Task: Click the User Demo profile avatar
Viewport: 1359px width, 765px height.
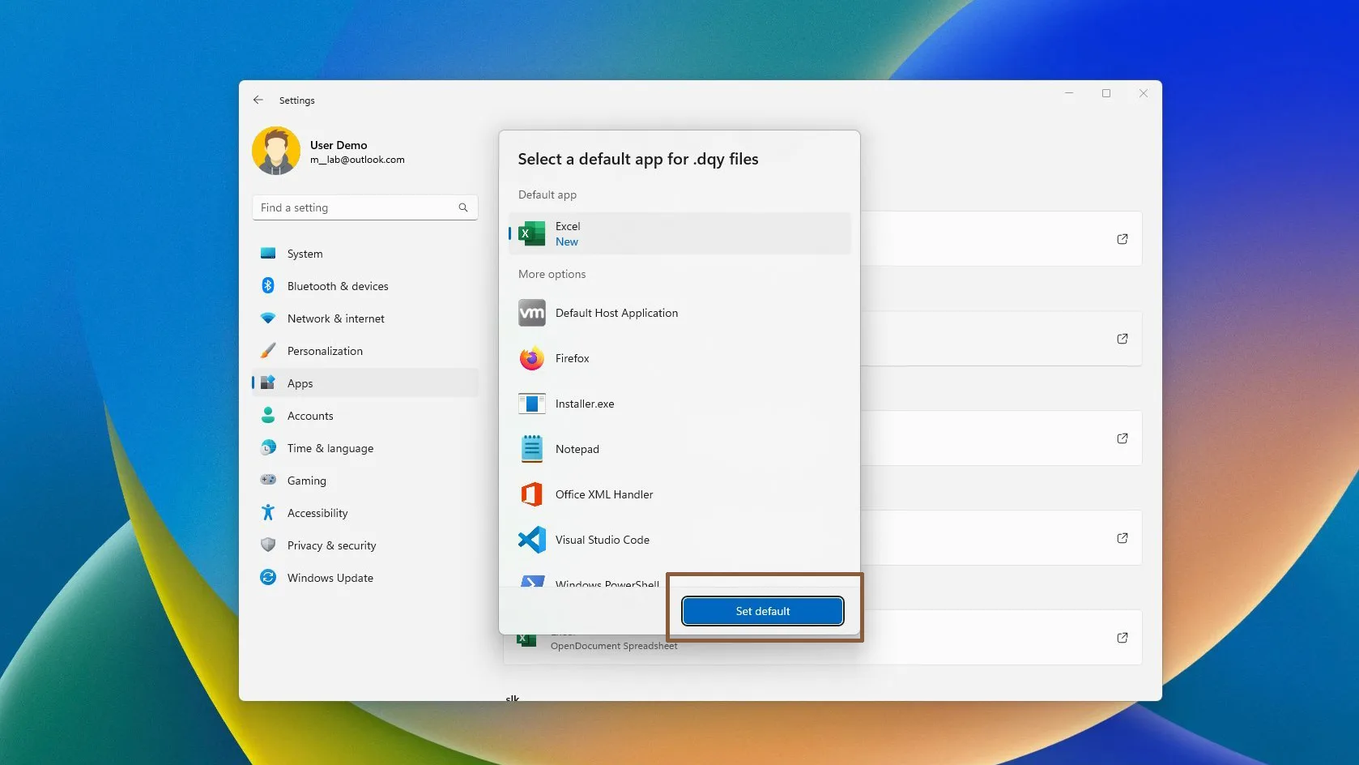Action: pyautogui.click(x=276, y=151)
